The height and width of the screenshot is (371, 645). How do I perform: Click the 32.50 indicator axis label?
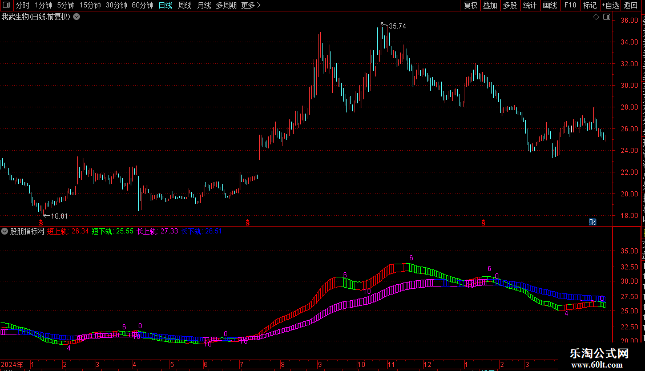pos(630,267)
